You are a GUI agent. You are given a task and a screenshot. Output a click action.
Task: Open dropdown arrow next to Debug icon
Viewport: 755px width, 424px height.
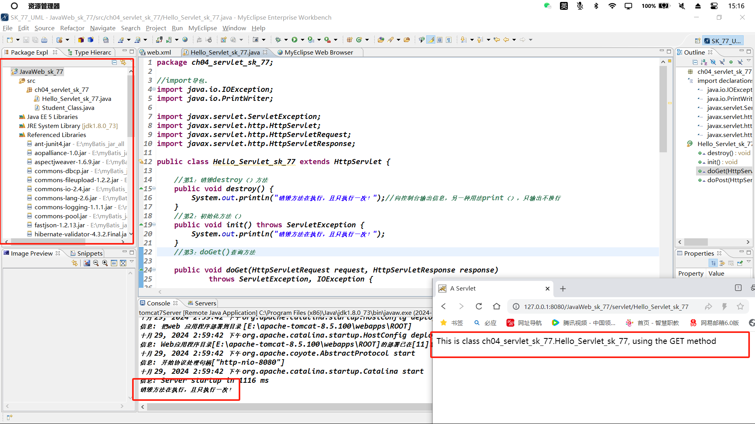point(286,40)
